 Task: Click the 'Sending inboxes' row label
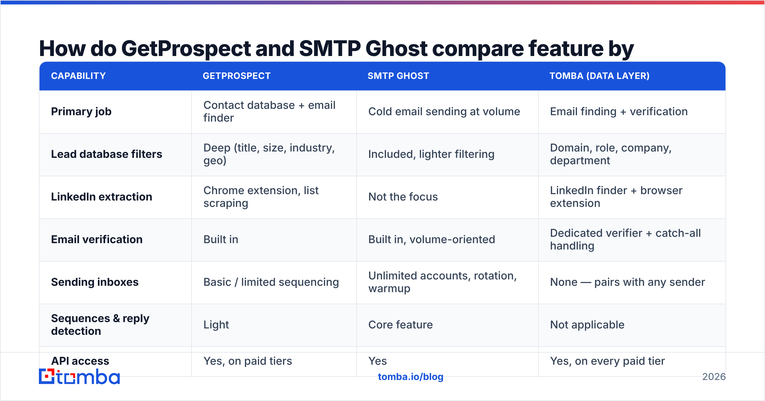95,282
